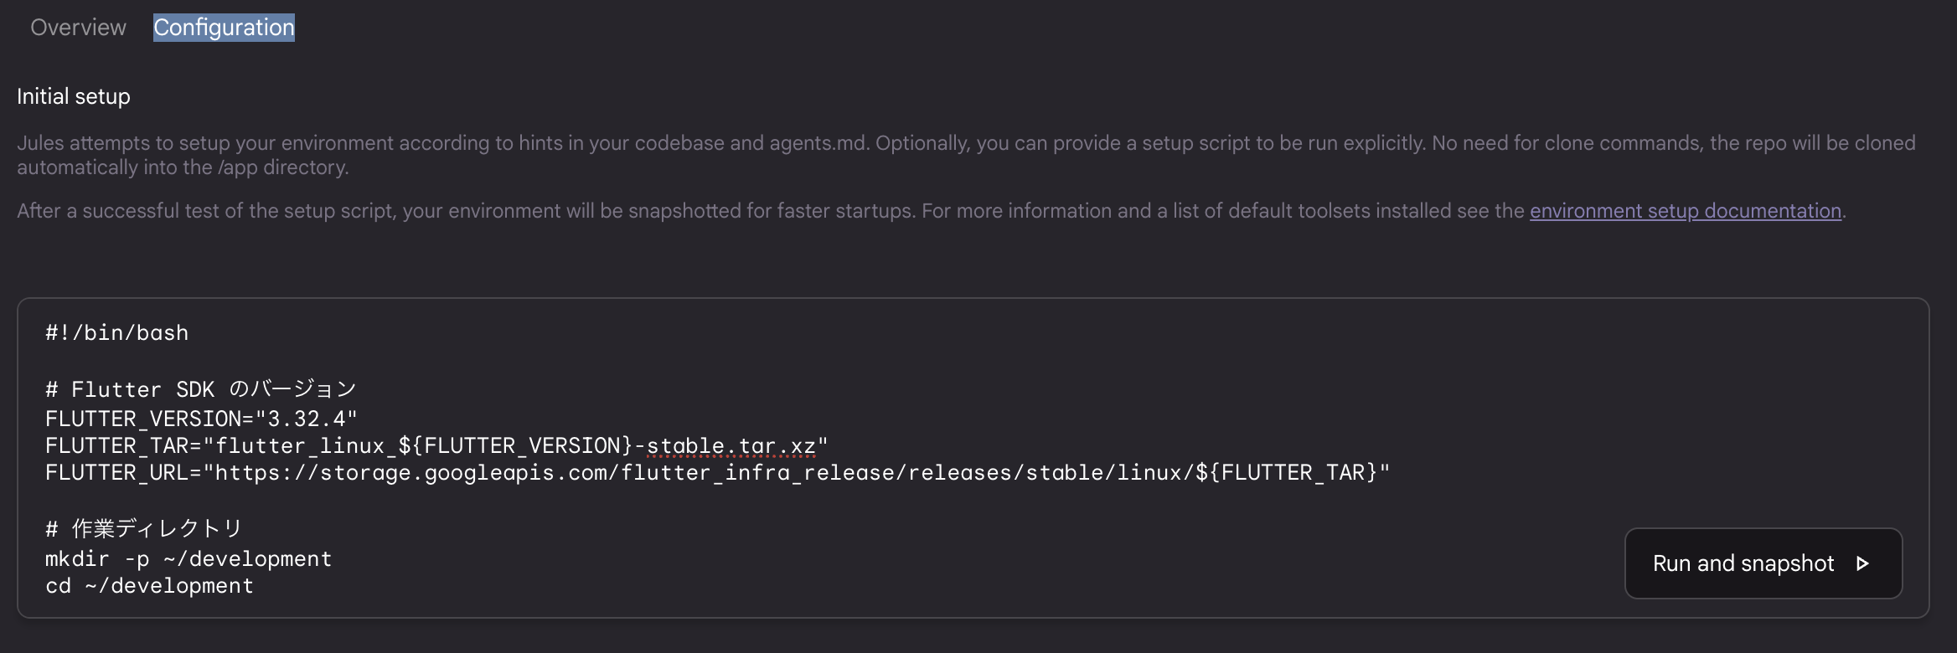Click the FLUTTER_VERSION="3.32.4" line
This screenshot has width=1957, height=653.
pos(201,419)
